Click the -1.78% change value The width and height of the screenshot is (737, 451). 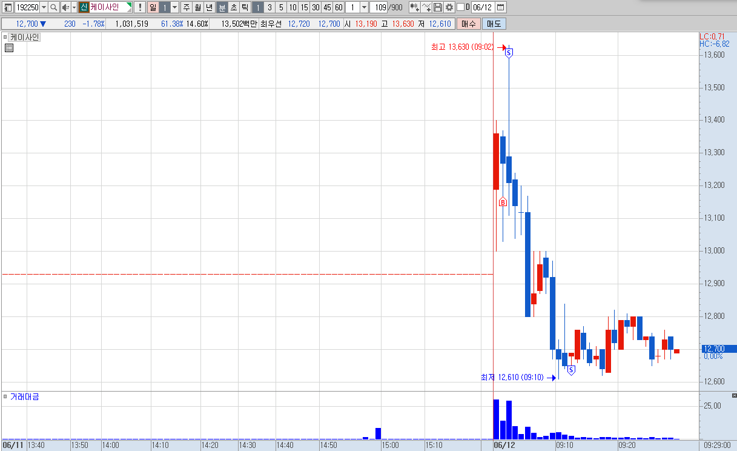94,24
